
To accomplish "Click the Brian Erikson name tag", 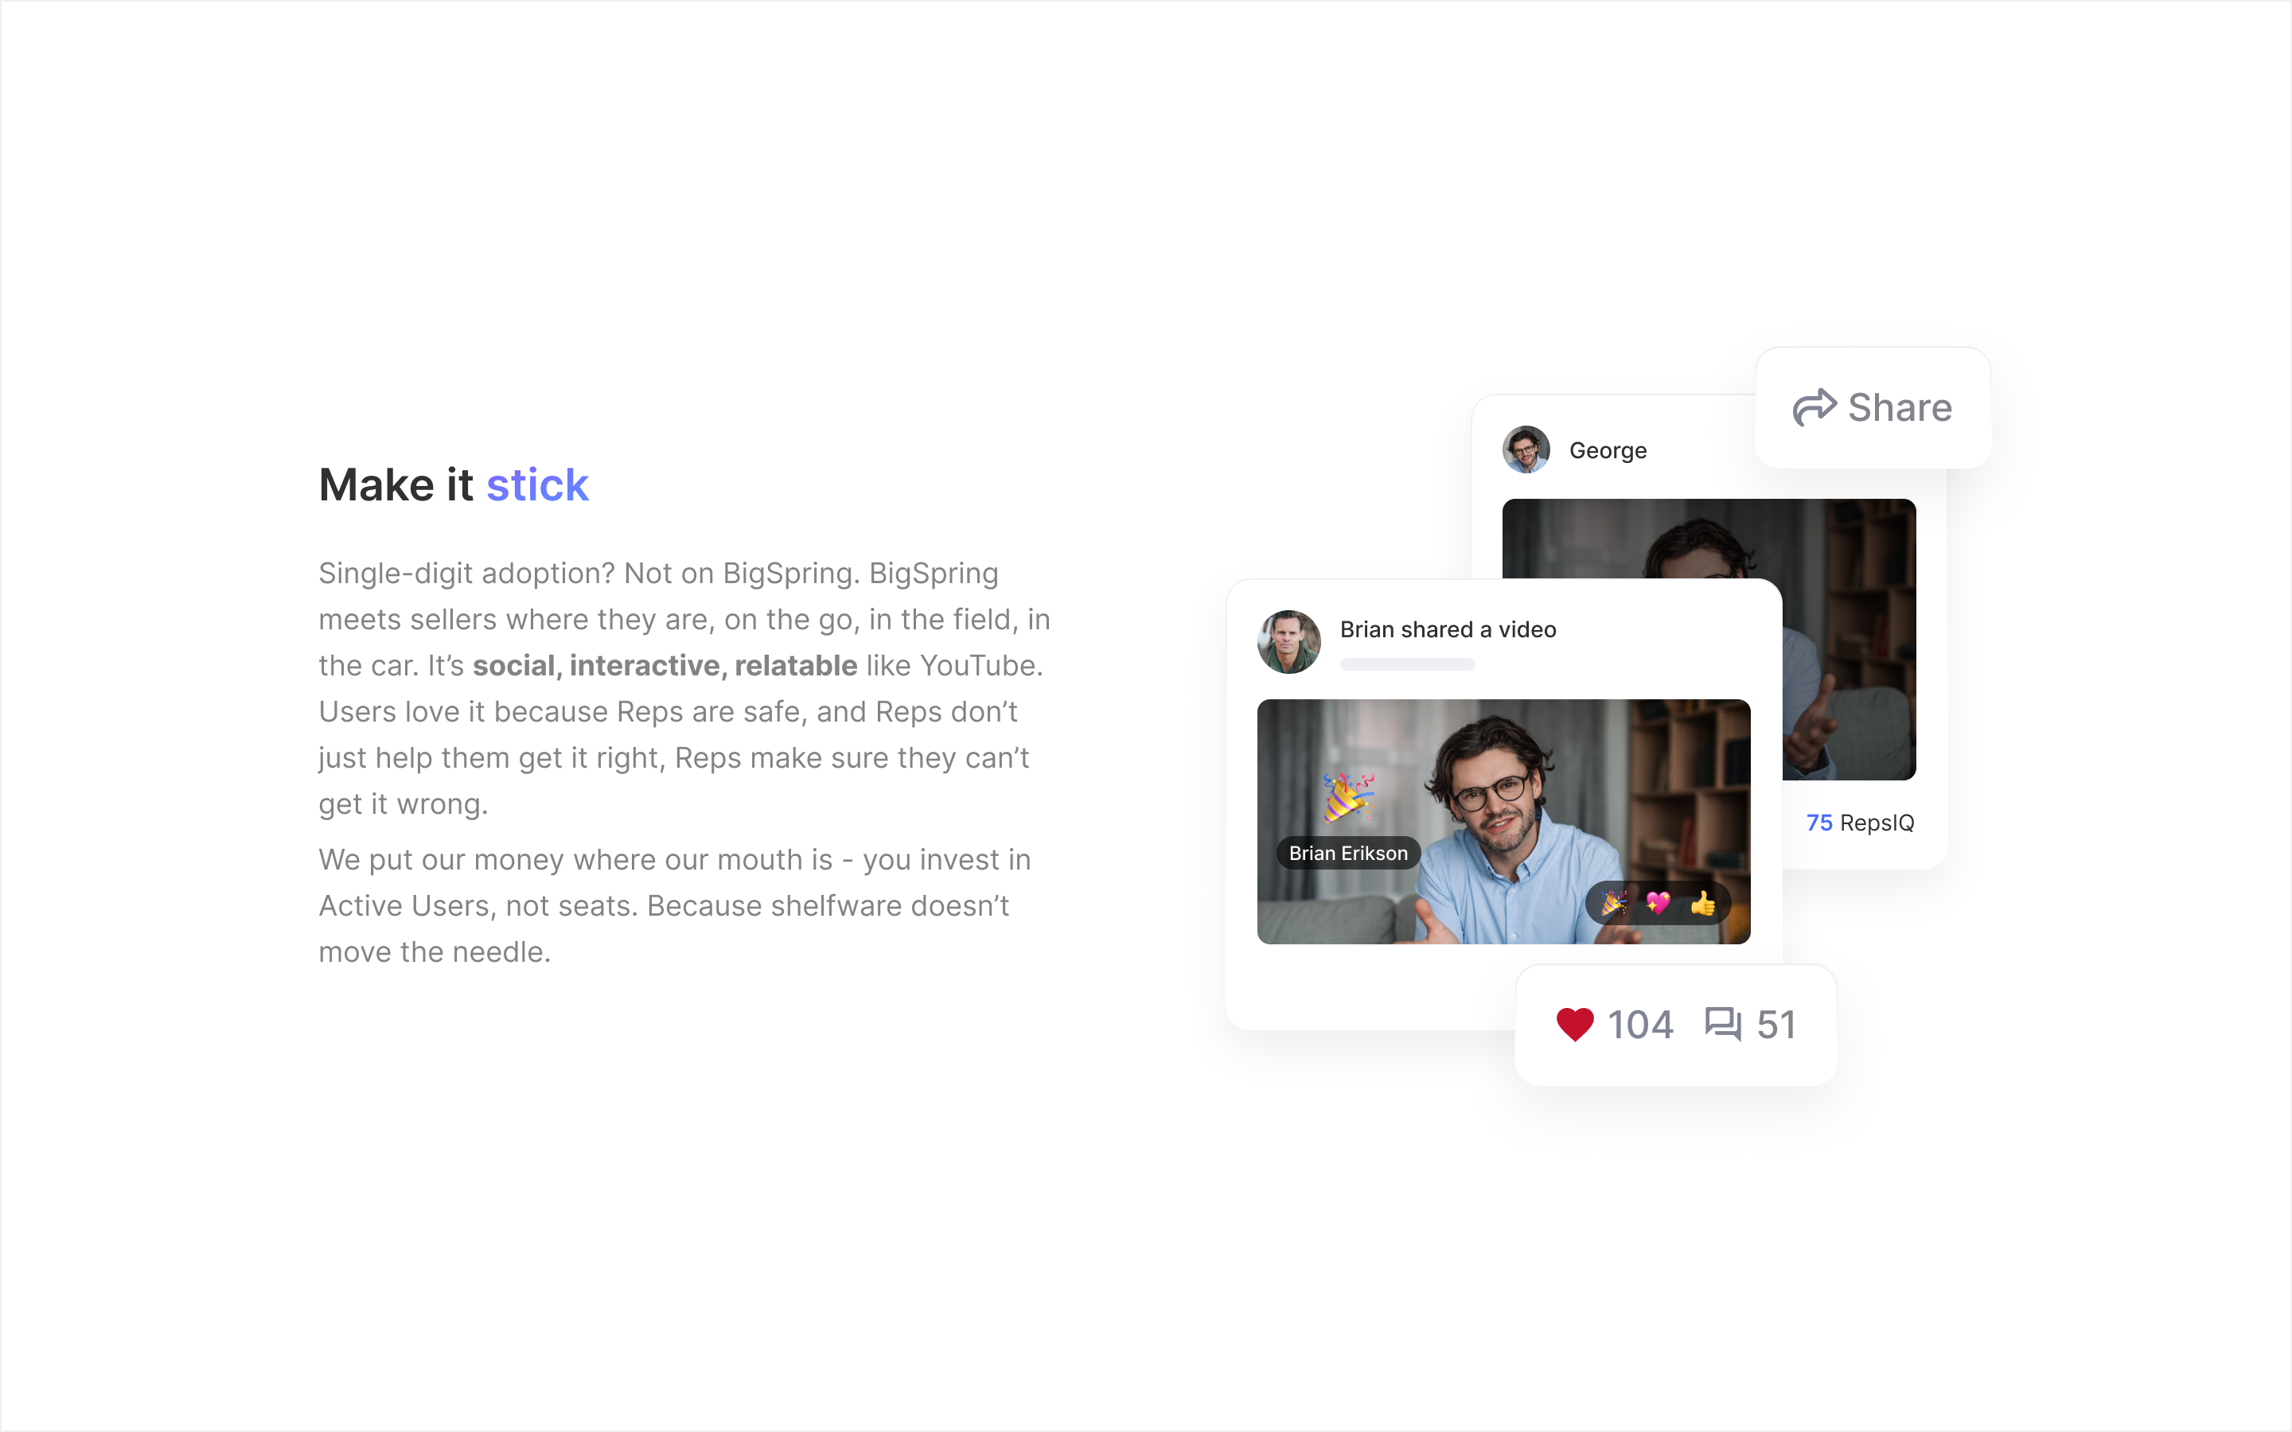I will pos(1347,854).
